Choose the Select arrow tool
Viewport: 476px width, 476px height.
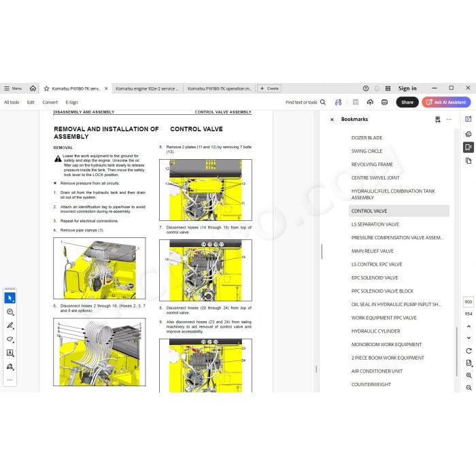click(10, 298)
